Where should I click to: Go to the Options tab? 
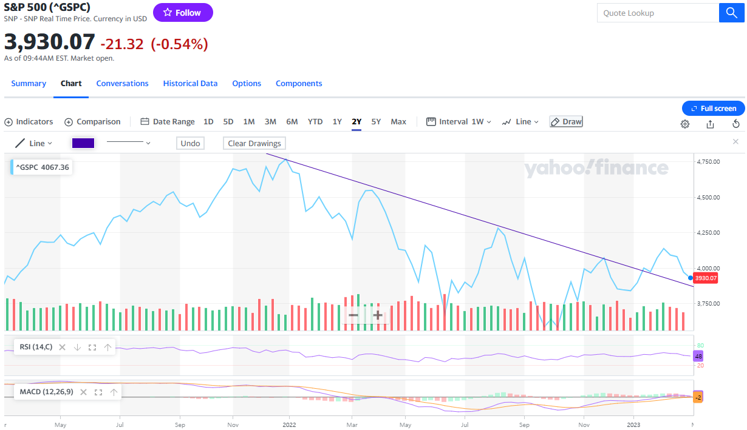point(247,83)
